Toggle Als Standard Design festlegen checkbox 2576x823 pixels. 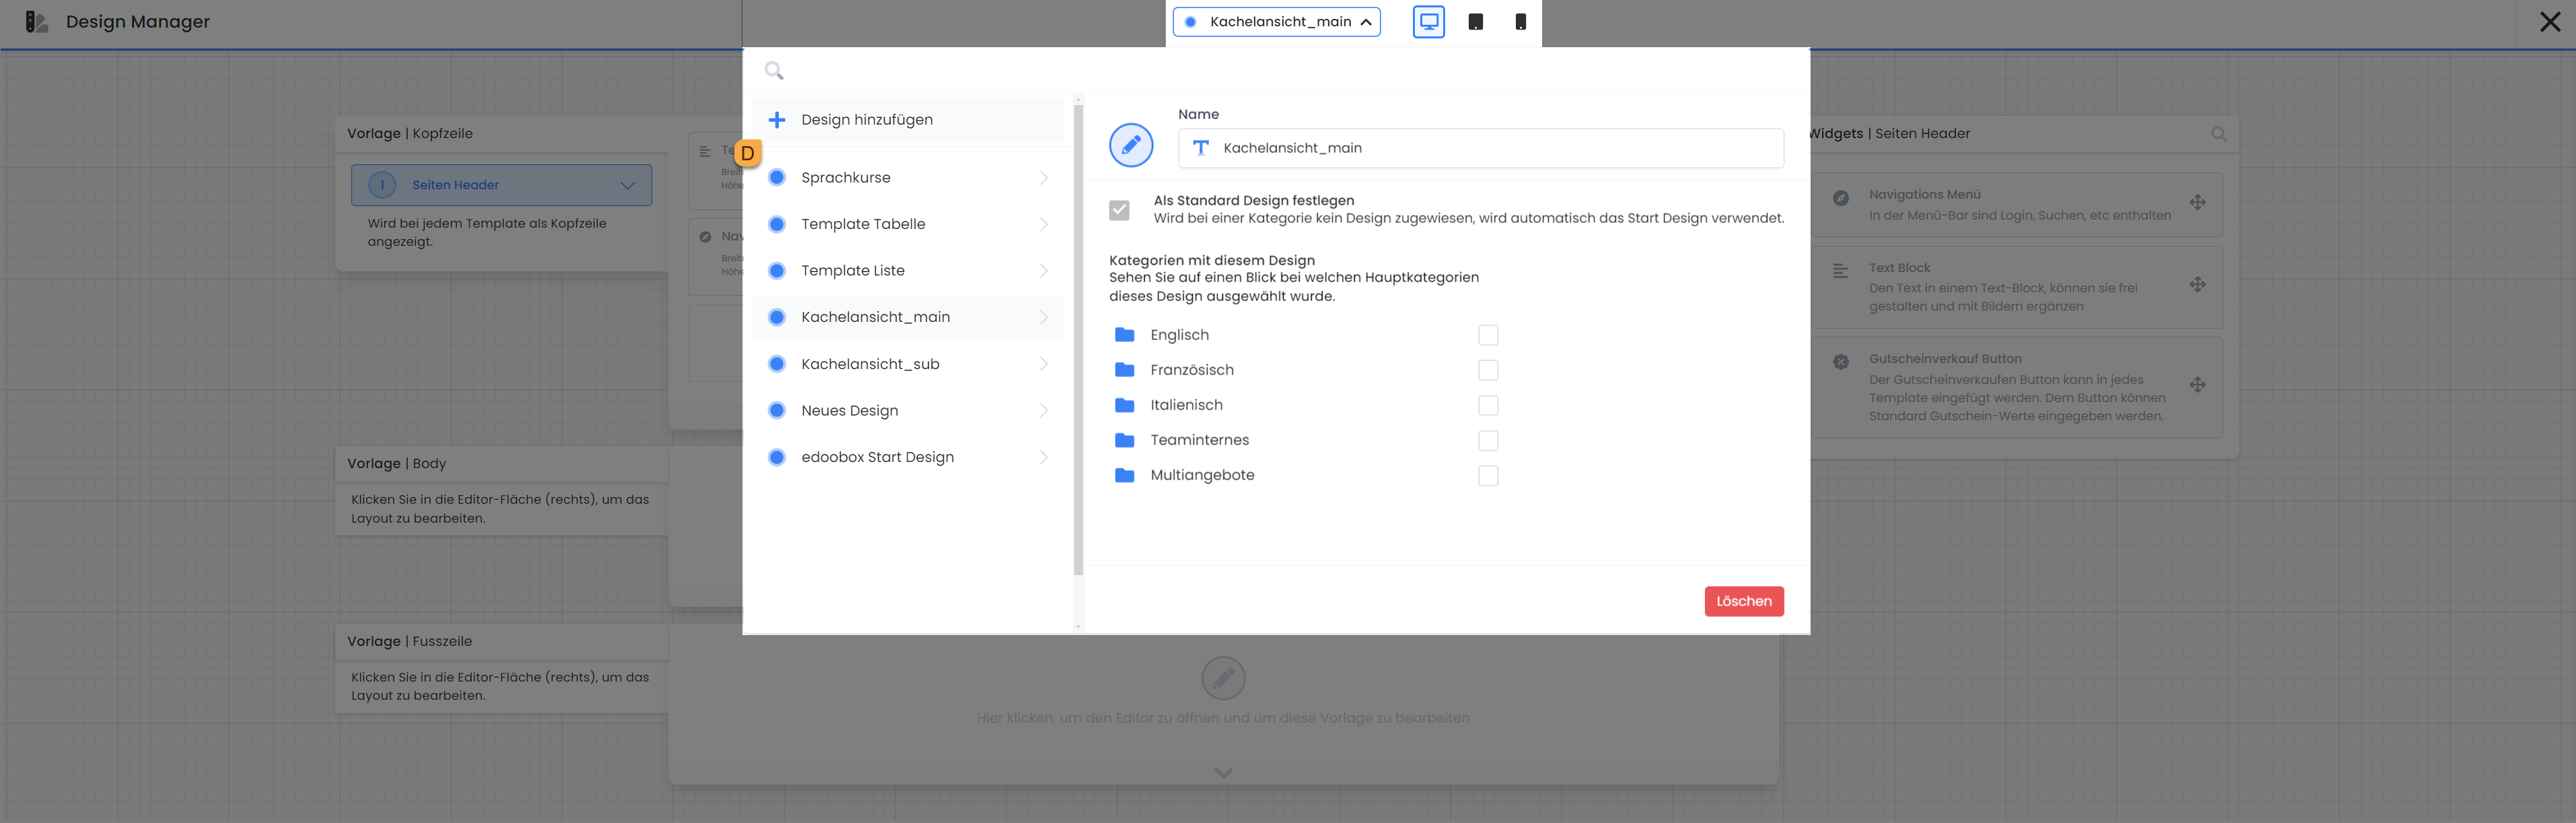pyautogui.click(x=1119, y=210)
